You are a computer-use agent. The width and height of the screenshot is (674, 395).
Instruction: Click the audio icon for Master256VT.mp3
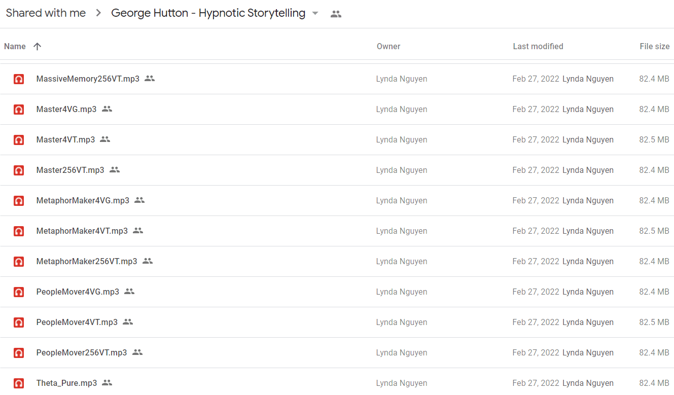(19, 170)
